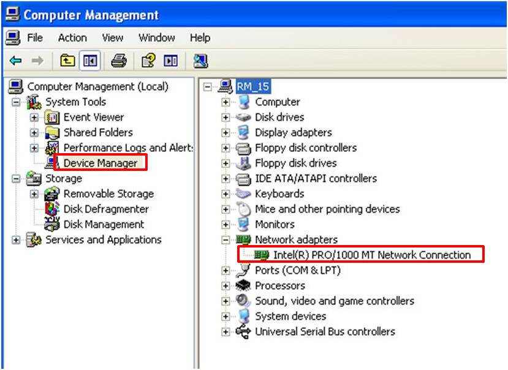Collapse the Network adapters category
The image size is (508, 370).
pyautogui.click(x=226, y=240)
